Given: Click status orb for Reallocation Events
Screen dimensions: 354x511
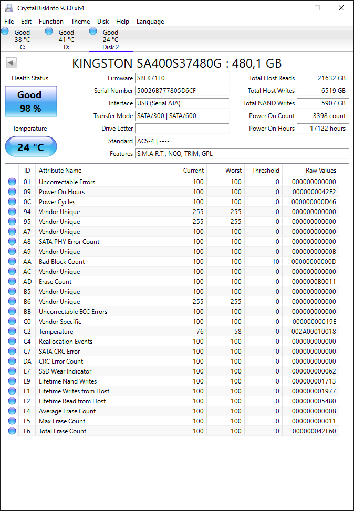Looking at the screenshot, I should pyautogui.click(x=12, y=341).
